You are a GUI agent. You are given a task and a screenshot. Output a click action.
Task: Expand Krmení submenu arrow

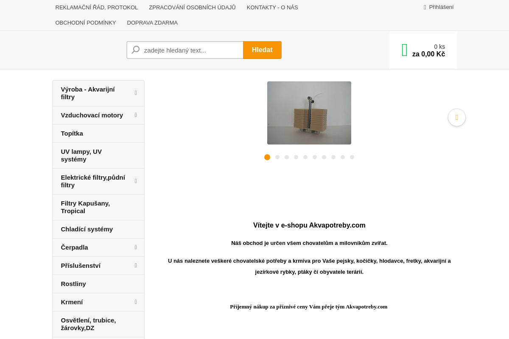pyautogui.click(x=136, y=302)
